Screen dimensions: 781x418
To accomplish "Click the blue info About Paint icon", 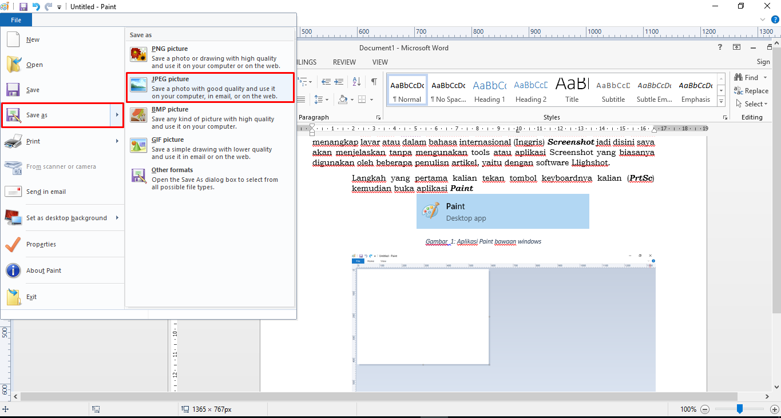I will coord(13,270).
